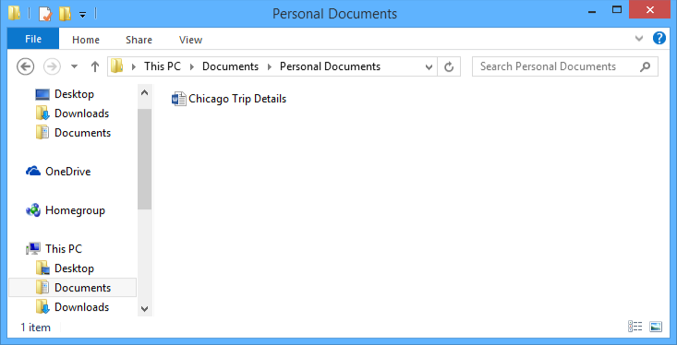Click the New Folder quick access icon

pyautogui.click(x=65, y=14)
